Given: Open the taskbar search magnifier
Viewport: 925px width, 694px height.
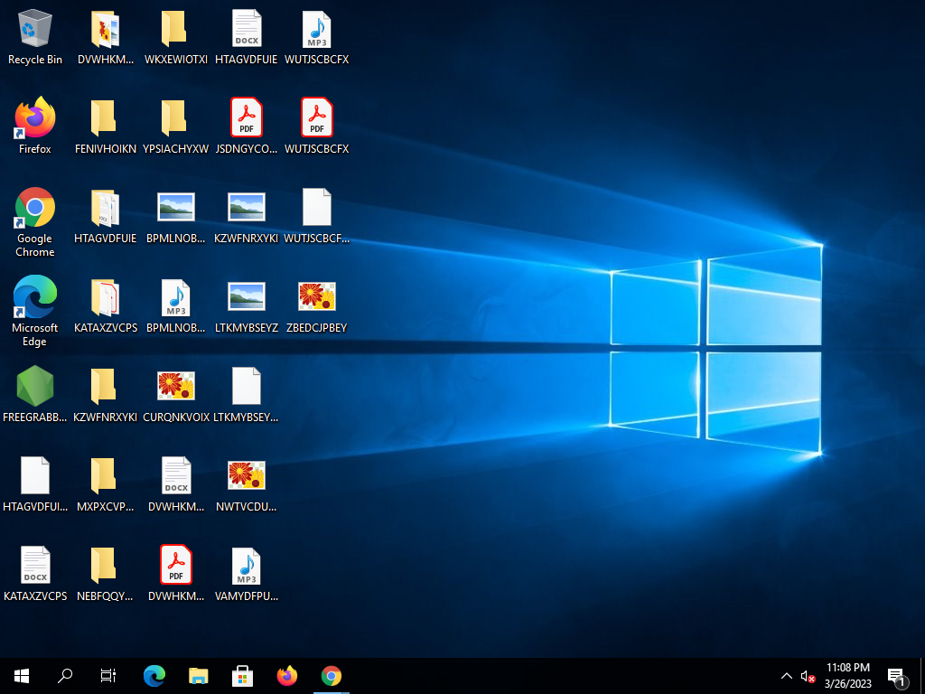Looking at the screenshot, I should (x=65, y=675).
